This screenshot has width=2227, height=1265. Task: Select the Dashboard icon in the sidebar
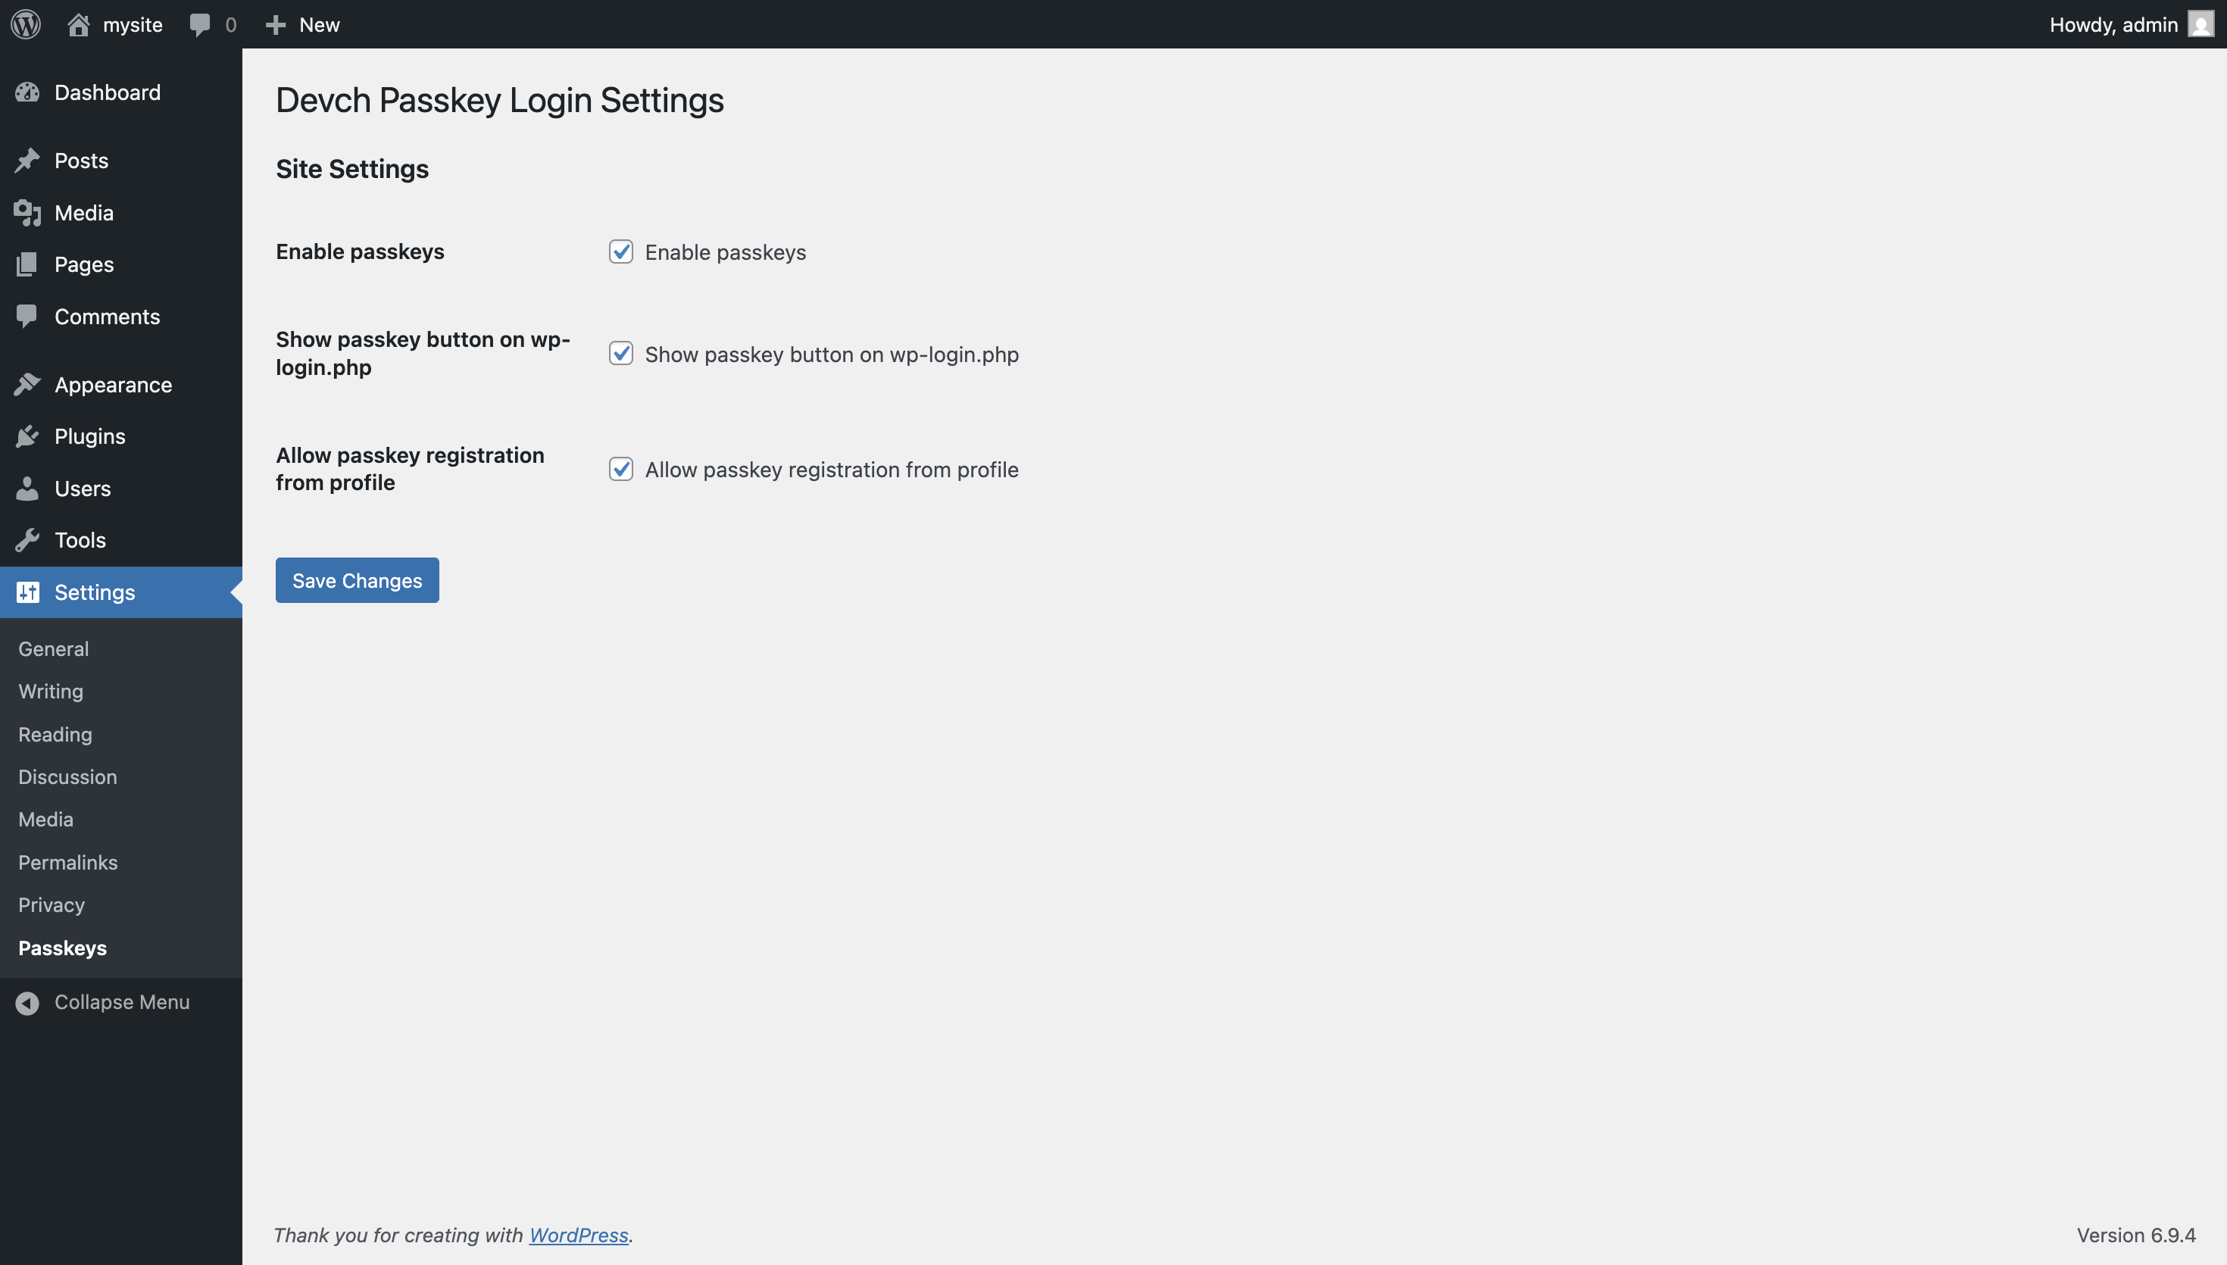29,92
